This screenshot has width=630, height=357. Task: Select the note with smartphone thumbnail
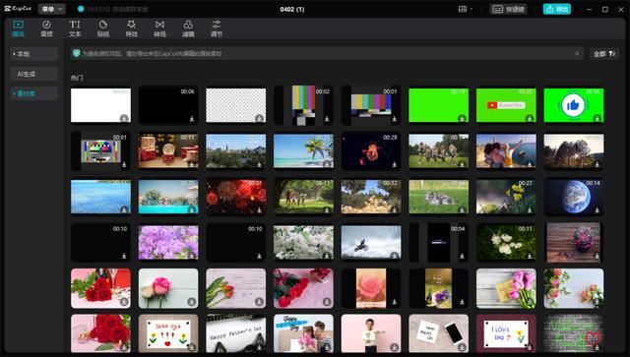(x=438, y=333)
